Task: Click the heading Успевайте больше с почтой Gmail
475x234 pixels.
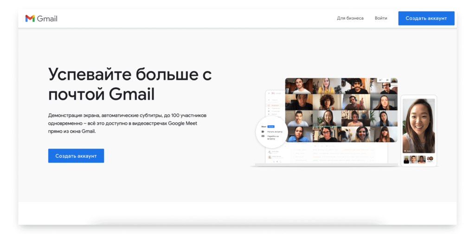Action: point(130,84)
